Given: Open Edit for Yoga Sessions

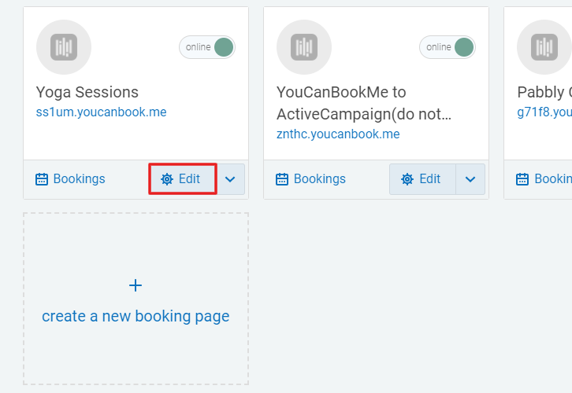Looking at the screenshot, I should point(183,179).
